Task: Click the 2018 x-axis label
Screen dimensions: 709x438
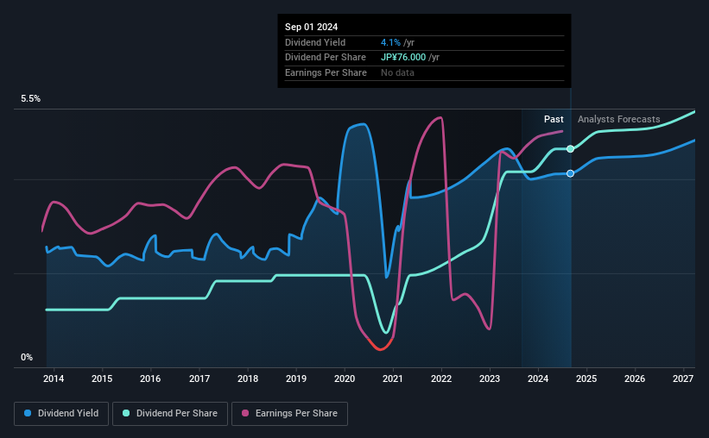Action: [248, 379]
